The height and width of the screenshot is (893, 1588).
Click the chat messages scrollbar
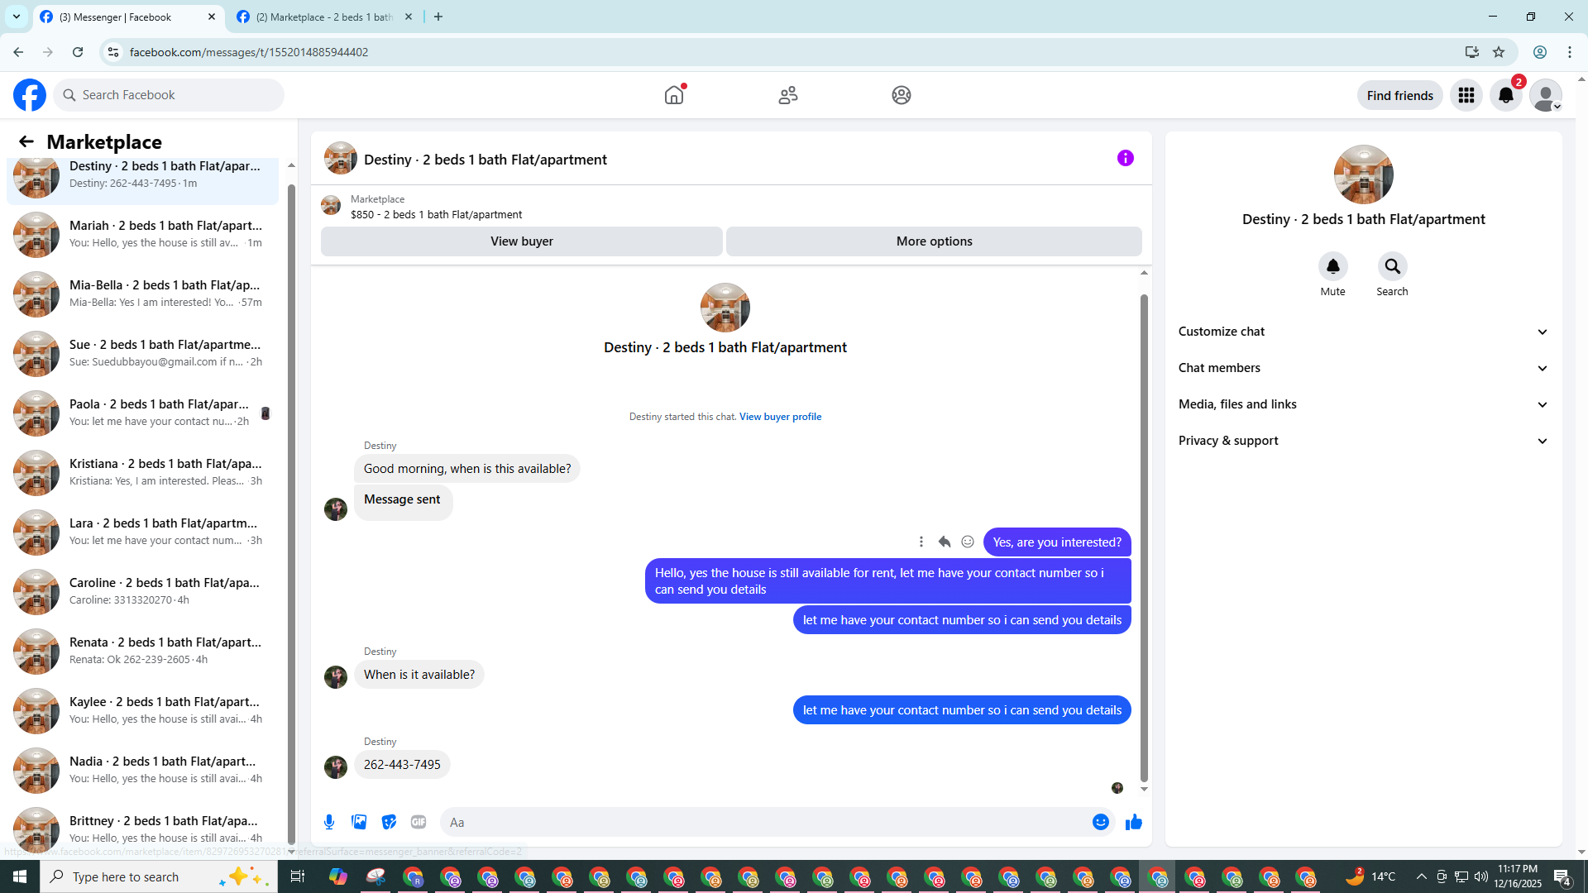pyautogui.click(x=1144, y=537)
